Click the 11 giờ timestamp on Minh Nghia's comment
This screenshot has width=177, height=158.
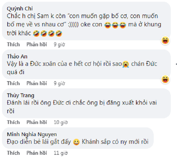pos(60,153)
